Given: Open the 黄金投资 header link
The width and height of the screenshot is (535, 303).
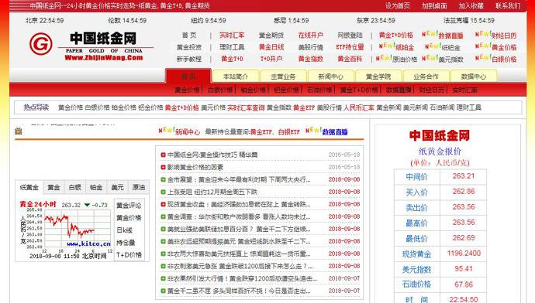Looking at the screenshot, I should coord(189,47).
